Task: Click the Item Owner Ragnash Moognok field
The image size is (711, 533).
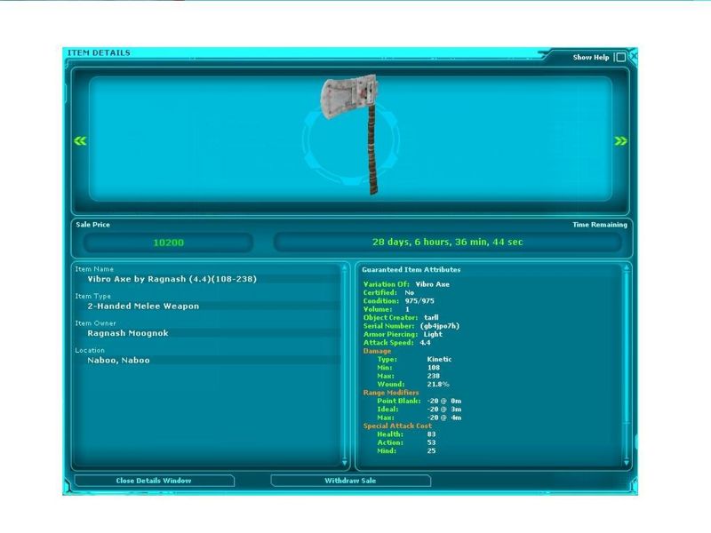Action: (128, 333)
